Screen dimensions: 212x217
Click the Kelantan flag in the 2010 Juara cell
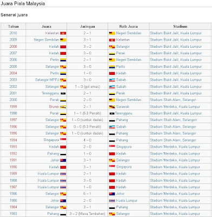(x=63, y=33)
